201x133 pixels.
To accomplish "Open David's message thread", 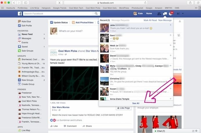I will click(136, 58).
